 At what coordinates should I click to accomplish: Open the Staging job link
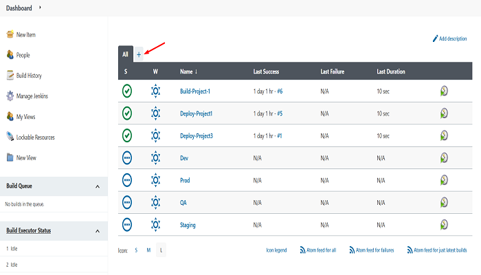[x=188, y=225]
